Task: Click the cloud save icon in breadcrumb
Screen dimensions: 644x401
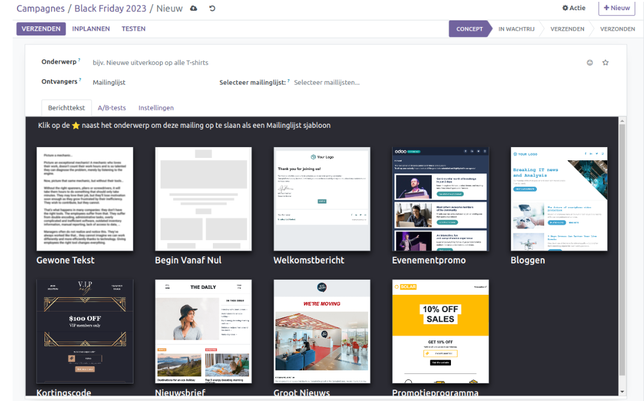Action: pyautogui.click(x=194, y=8)
